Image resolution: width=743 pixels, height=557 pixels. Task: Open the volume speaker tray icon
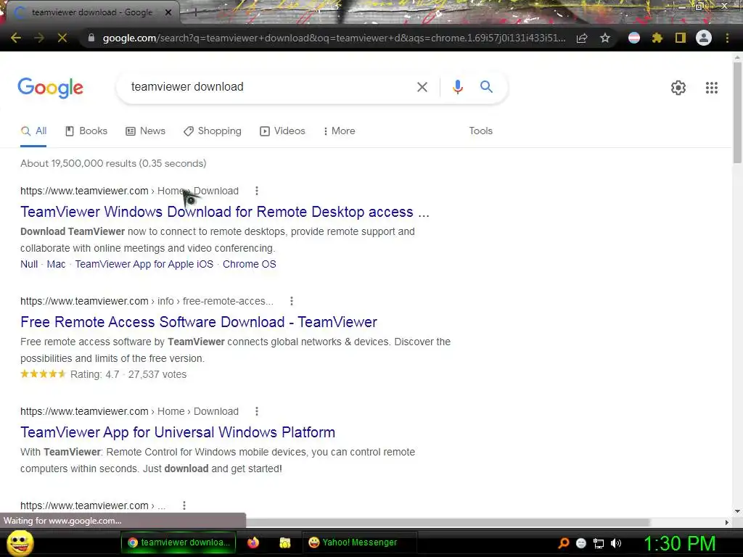pyautogui.click(x=616, y=543)
